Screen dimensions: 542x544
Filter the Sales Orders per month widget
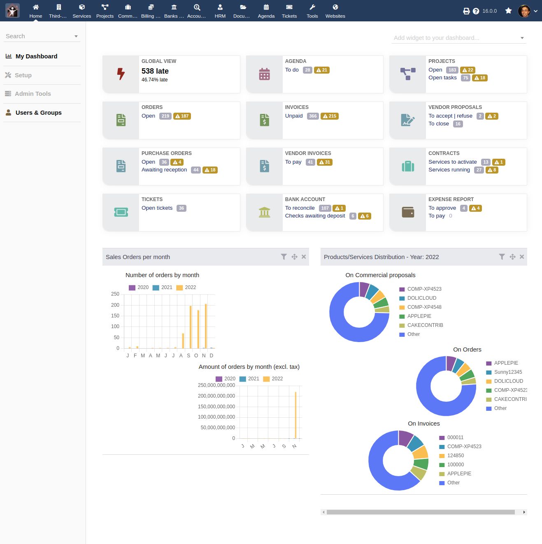coord(284,257)
